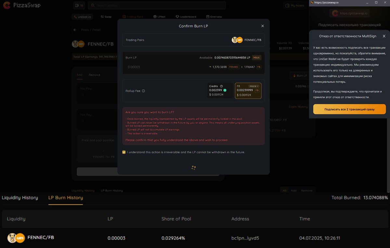This screenshot has width=390, height=248.
Task: Click FENNEC/FB pair icon on pool page
Action: click(x=78, y=44)
